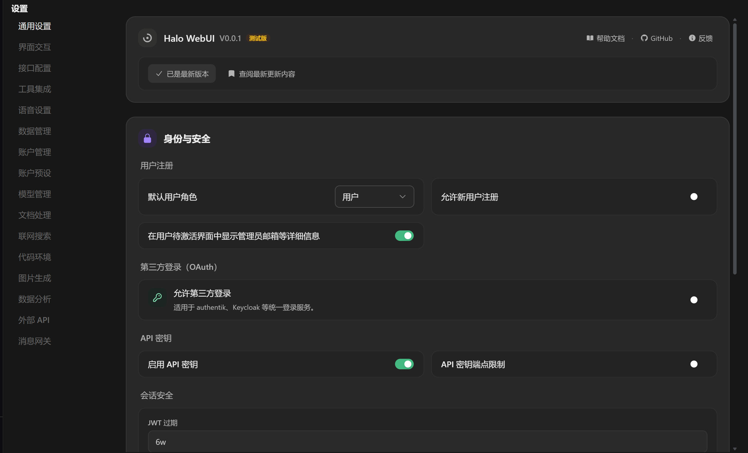Click 已是最新版本 button
Image resolution: width=748 pixels, height=453 pixels.
point(182,74)
